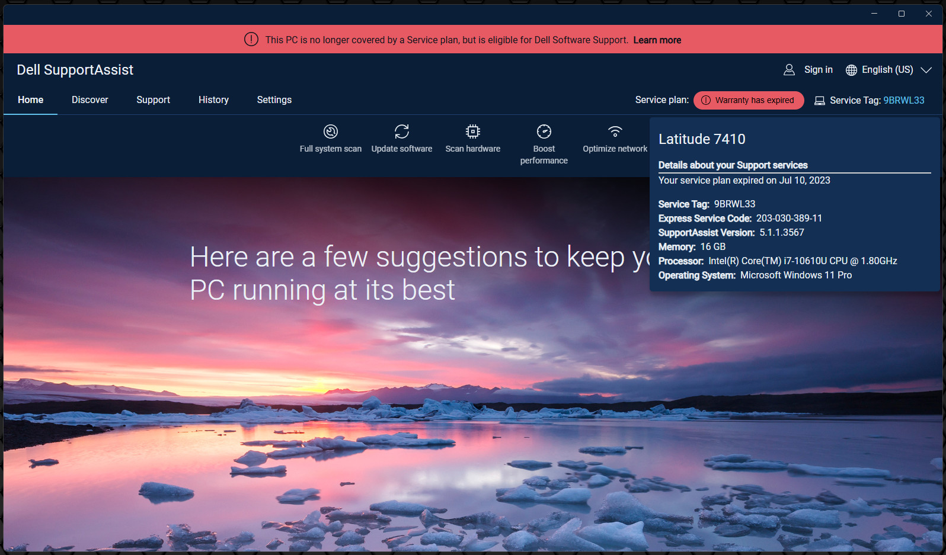Click SupportAssist Version 5.1.1.3567
This screenshot has height=555, width=946.
(731, 233)
